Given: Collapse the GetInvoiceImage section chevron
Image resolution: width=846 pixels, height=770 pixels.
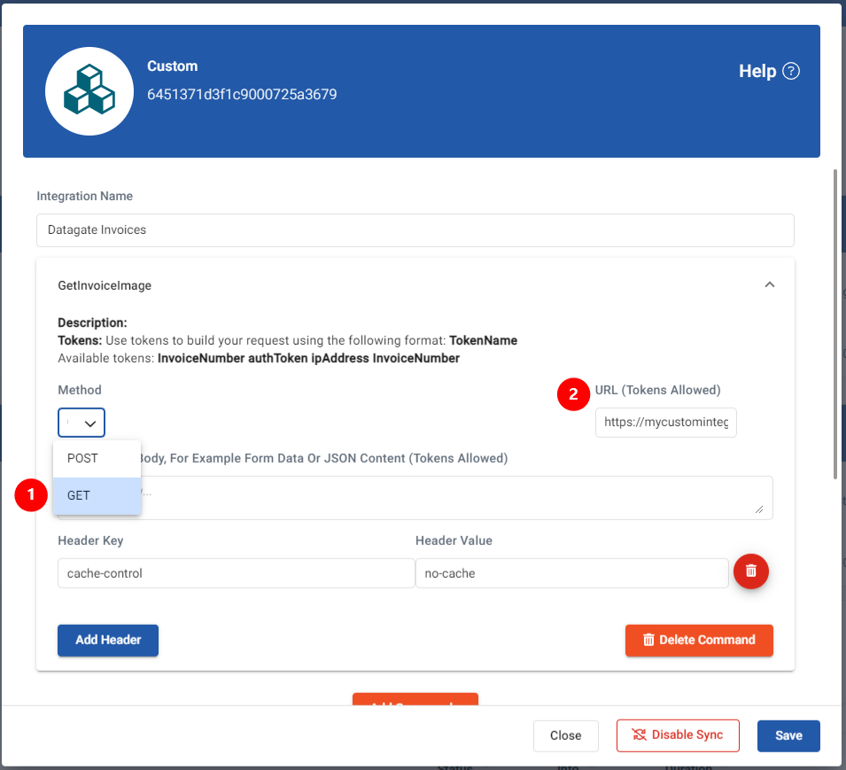Looking at the screenshot, I should (x=769, y=284).
